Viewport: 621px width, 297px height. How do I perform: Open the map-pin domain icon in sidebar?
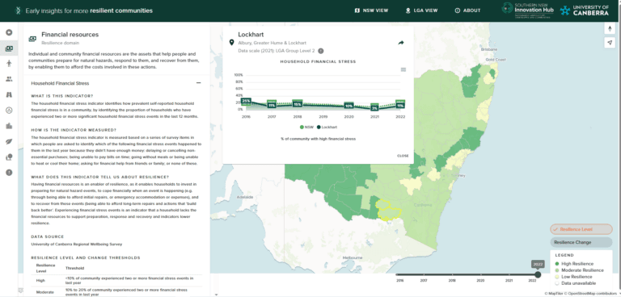pyautogui.click(x=9, y=157)
